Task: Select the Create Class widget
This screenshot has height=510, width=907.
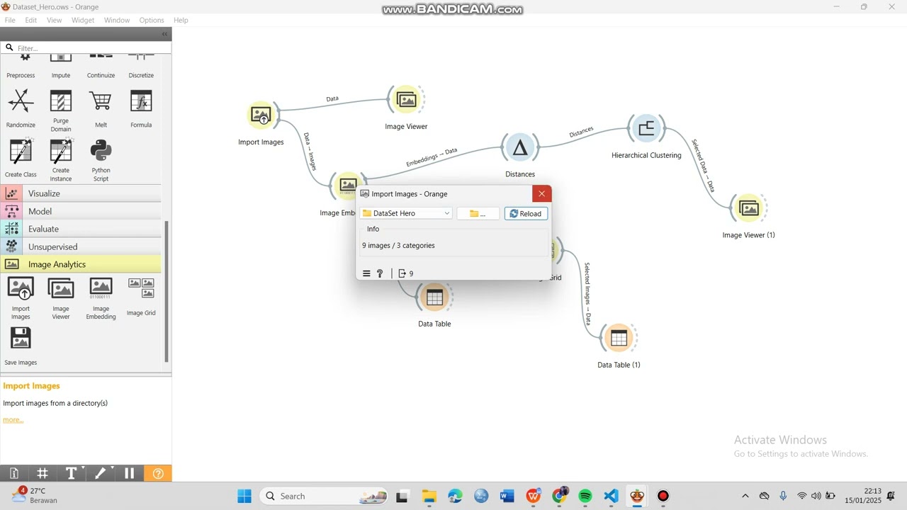Action: pos(21,157)
